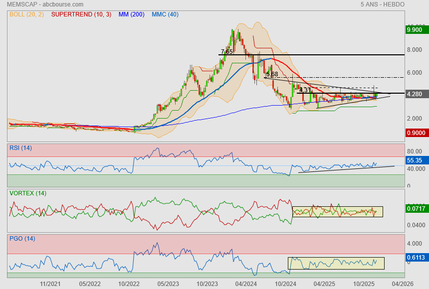Select the MMC (40) legend label
Image resolution: width=429 pixels, height=289 pixels.
coord(165,14)
